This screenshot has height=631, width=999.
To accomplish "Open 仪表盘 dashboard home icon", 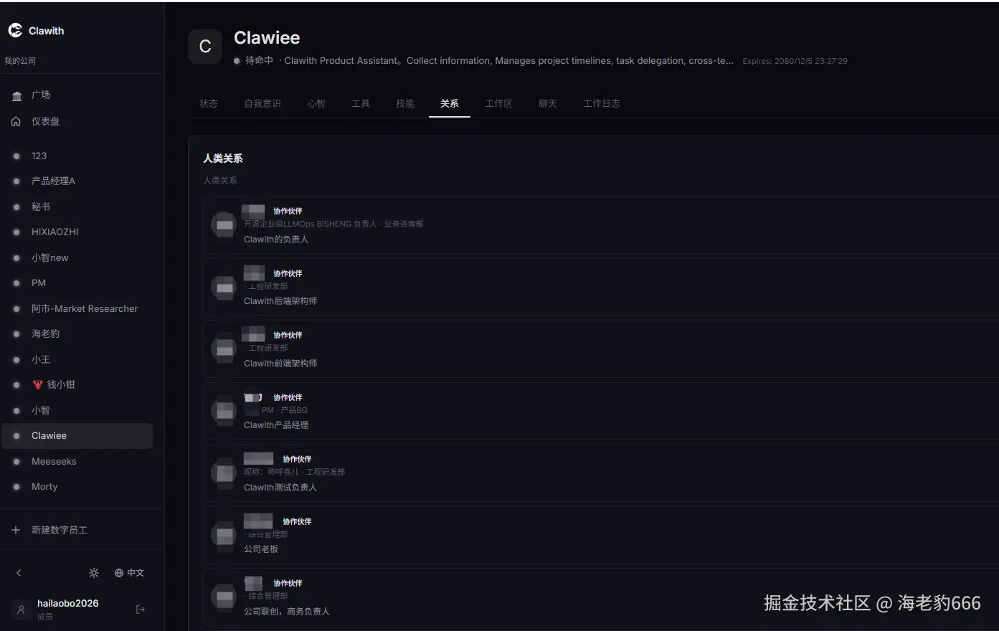I will coord(16,121).
